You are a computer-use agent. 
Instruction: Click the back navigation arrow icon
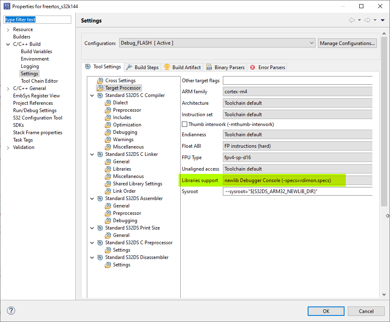351,20
